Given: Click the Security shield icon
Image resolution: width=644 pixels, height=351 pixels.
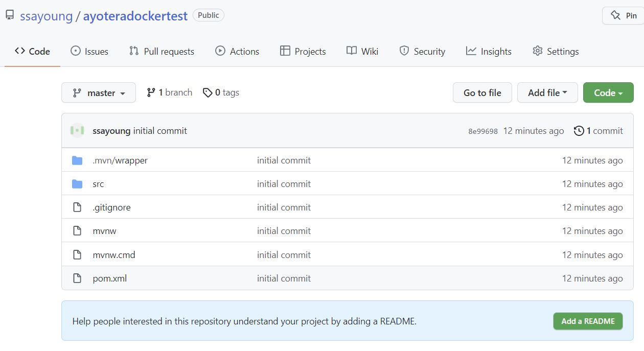Looking at the screenshot, I should (x=404, y=51).
